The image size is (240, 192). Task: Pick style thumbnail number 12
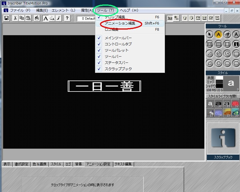point(236,103)
